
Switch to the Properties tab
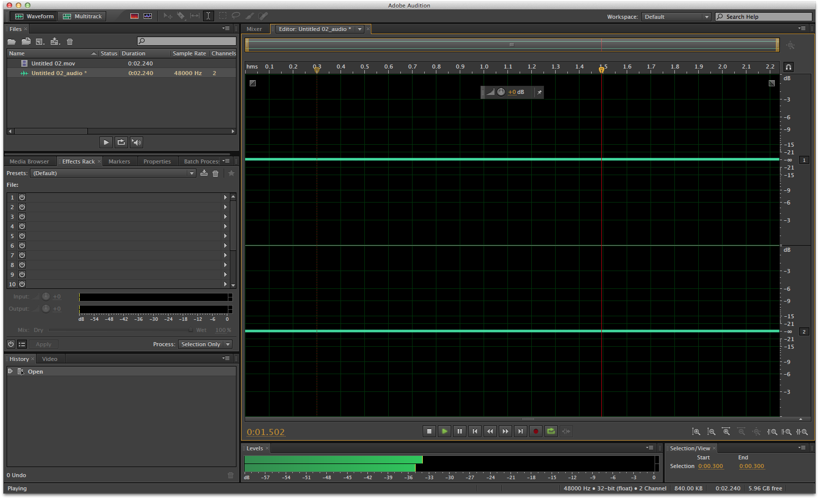157,161
